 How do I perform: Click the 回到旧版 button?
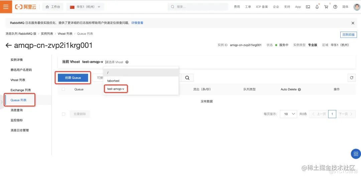(x=349, y=35)
